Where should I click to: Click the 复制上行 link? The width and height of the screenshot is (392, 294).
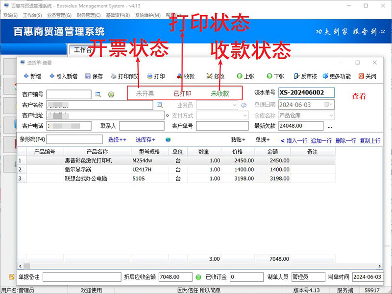(x=370, y=141)
